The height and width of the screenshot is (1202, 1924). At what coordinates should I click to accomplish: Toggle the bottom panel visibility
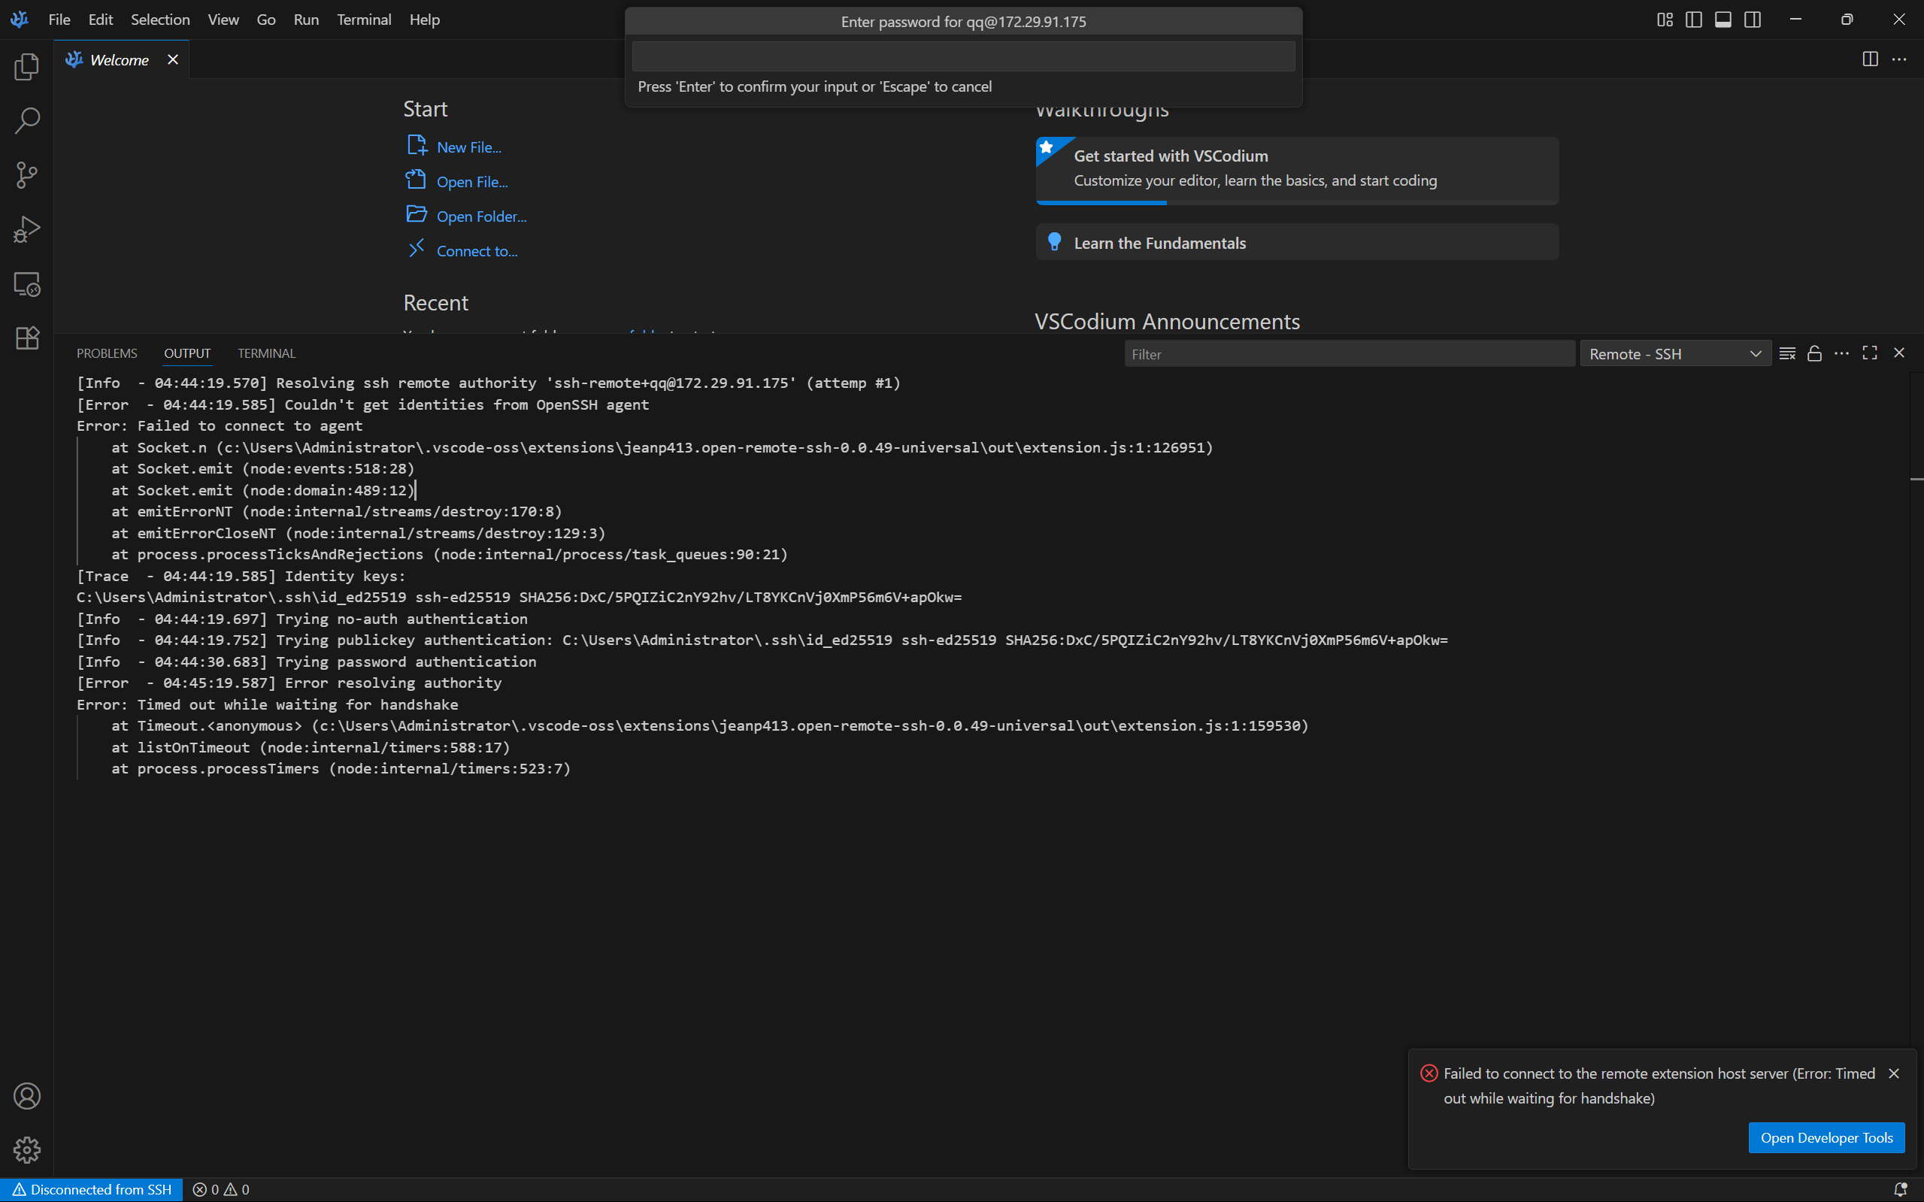click(1723, 20)
